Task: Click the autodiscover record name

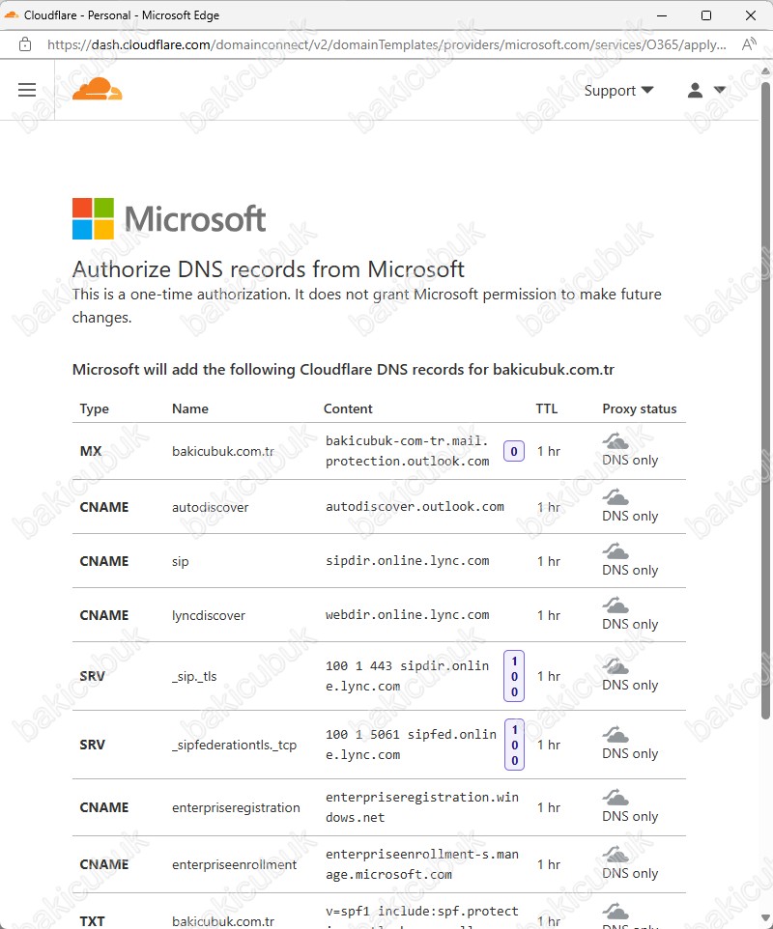Action: (x=211, y=507)
